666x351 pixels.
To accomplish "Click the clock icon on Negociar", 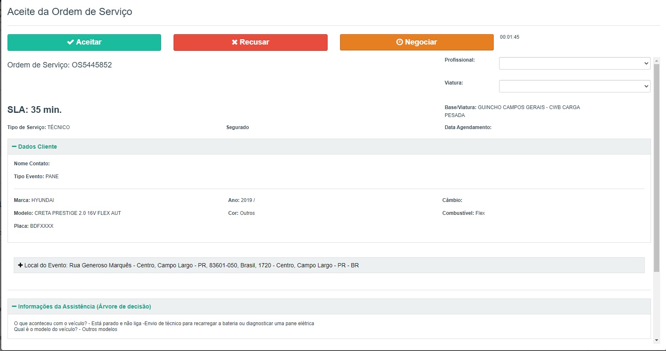I will tap(400, 42).
